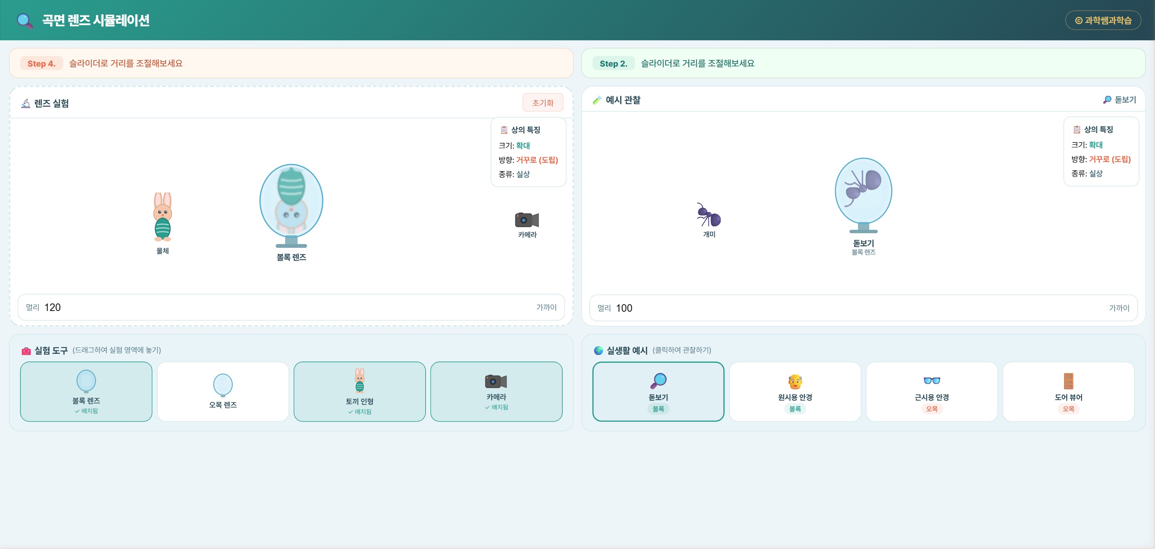Click the 초기화 reset button
The width and height of the screenshot is (1155, 549).
pyautogui.click(x=543, y=103)
